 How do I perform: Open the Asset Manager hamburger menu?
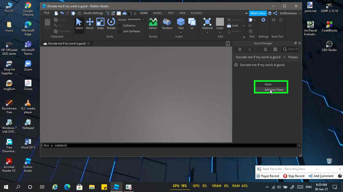pyautogui.click(x=240, y=49)
